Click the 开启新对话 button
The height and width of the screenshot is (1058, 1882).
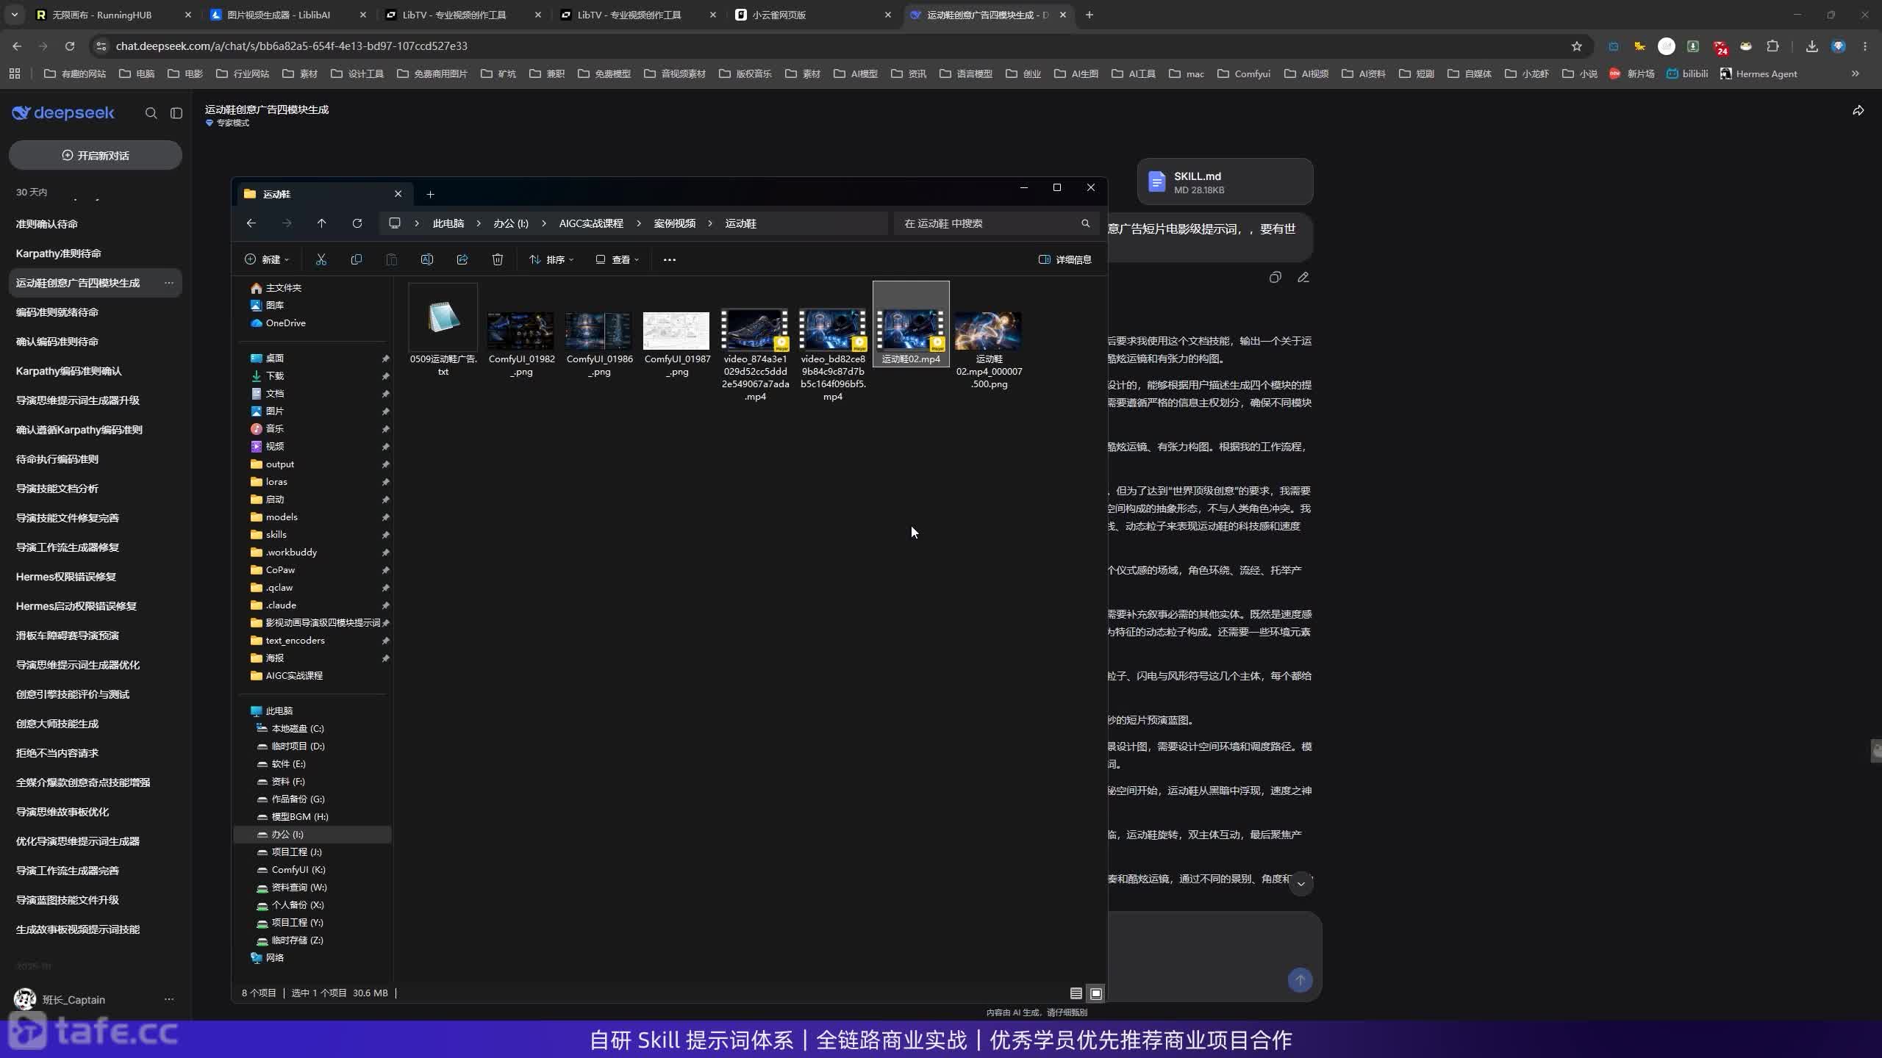pyautogui.click(x=96, y=155)
